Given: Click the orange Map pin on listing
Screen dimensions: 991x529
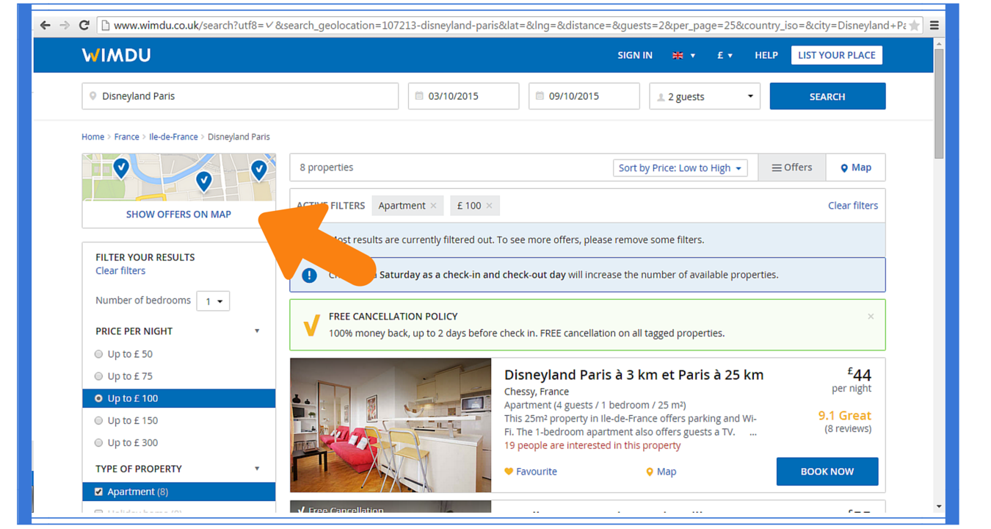Looking at the screenshot, I should [649, 472].
